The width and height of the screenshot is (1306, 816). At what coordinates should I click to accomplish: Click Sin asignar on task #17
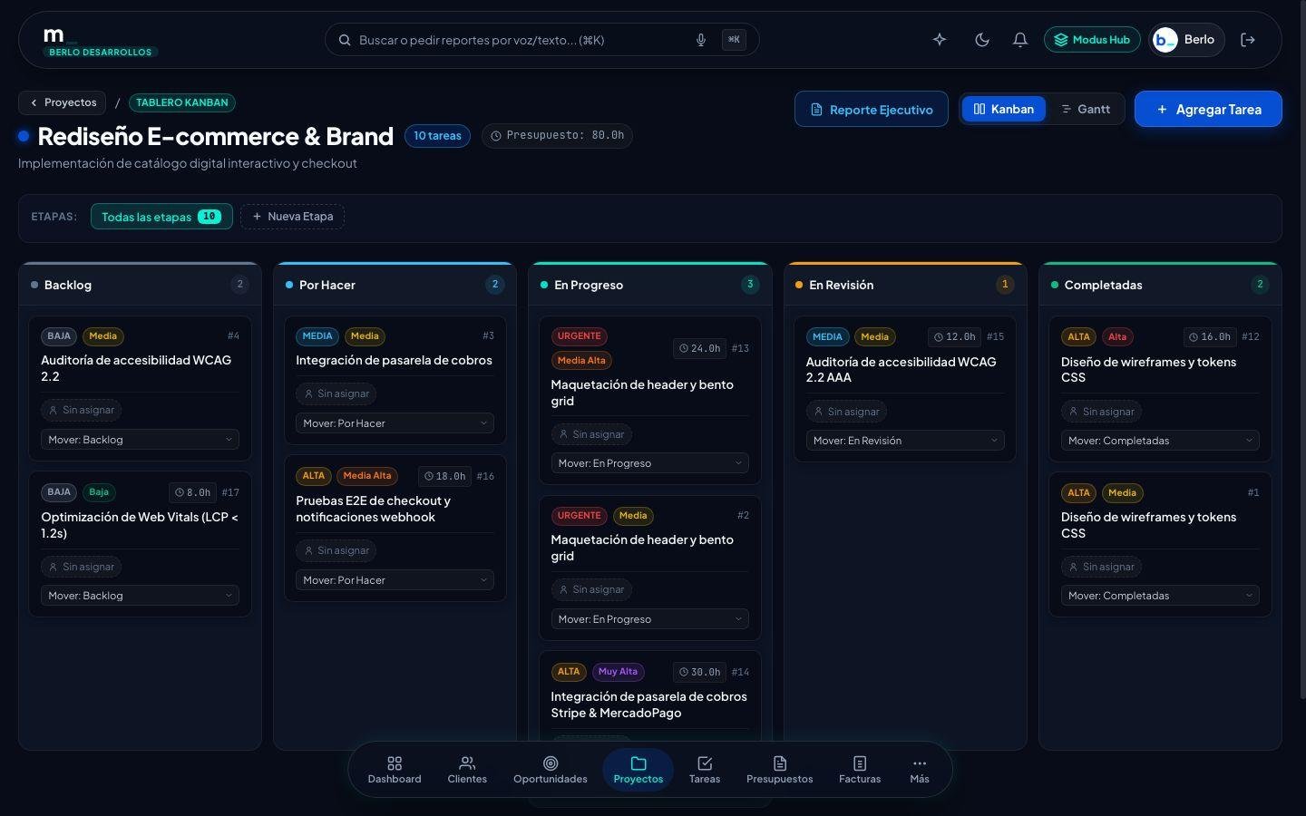[82, 567]
